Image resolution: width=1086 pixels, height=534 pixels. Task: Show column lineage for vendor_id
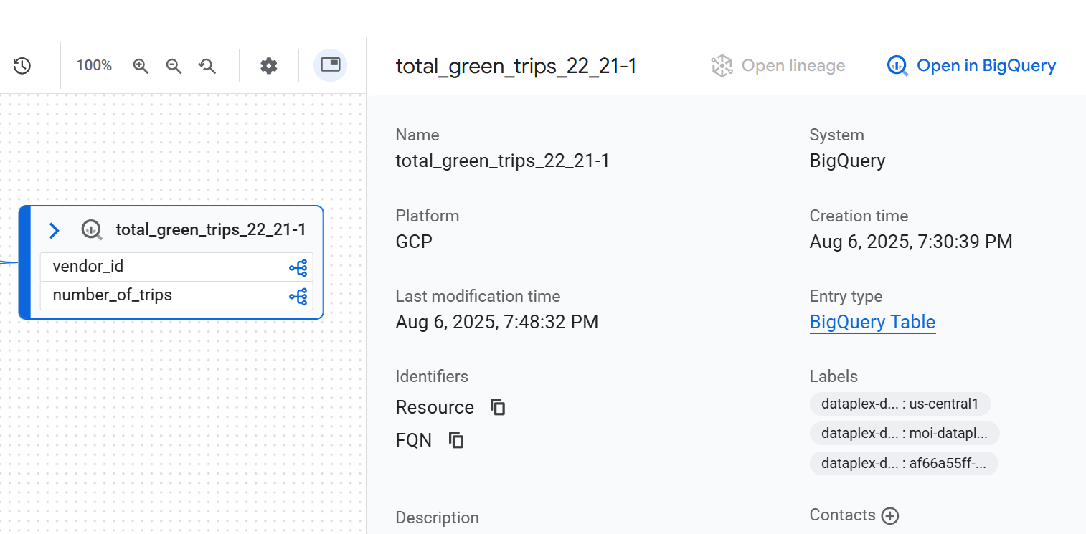[298, 268]
